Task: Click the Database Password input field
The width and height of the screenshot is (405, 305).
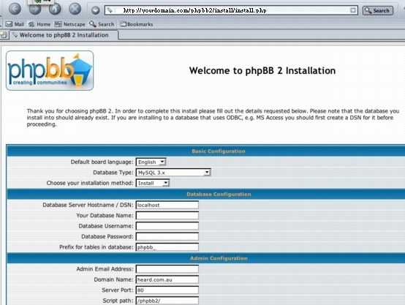Action: pyautogui.click(x=167, y=236)
